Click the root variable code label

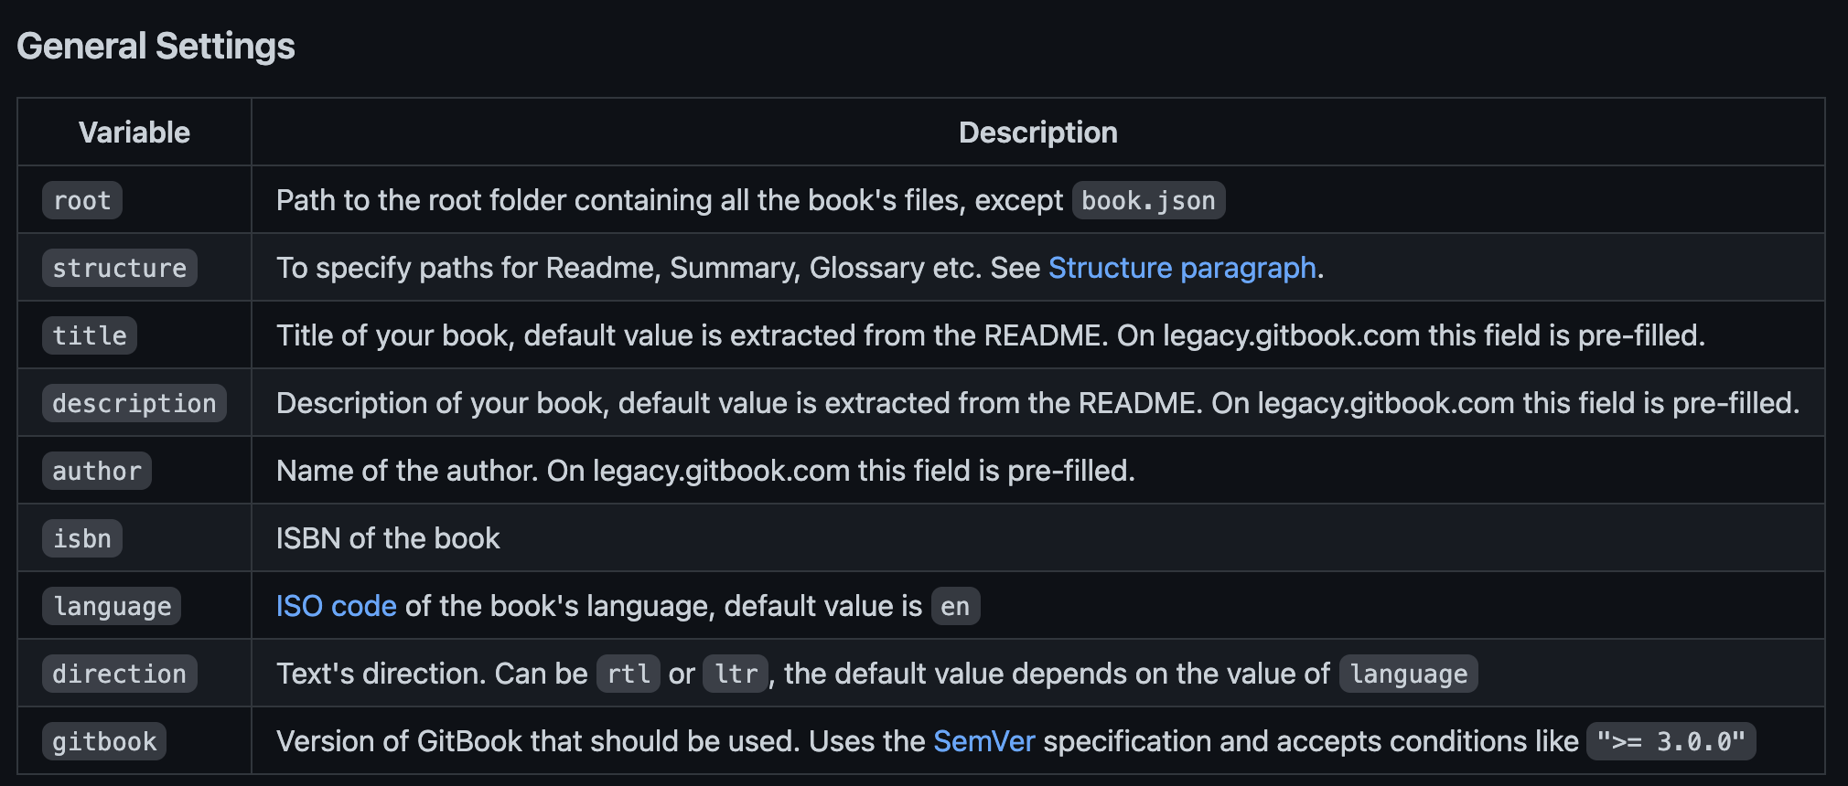pyautogui.click(x=82, y=201)
